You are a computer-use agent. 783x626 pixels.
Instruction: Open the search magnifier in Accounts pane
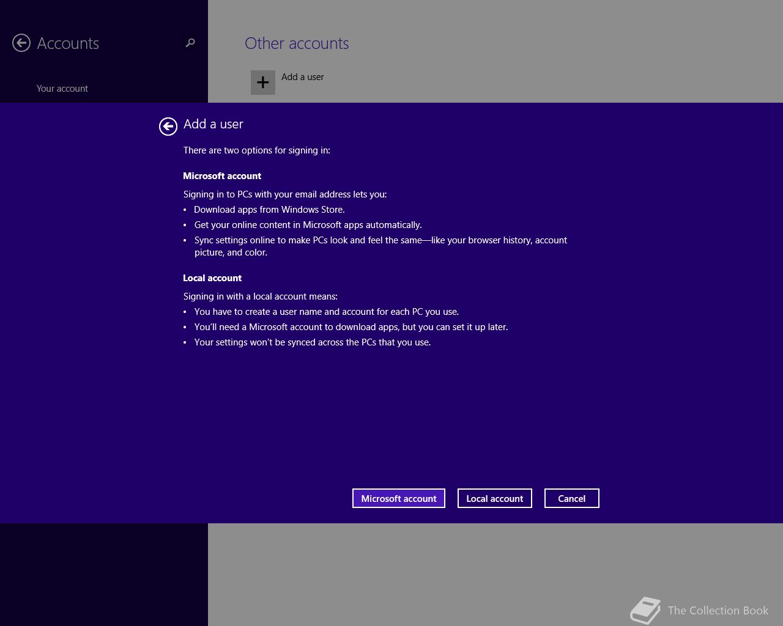[190, 43]
